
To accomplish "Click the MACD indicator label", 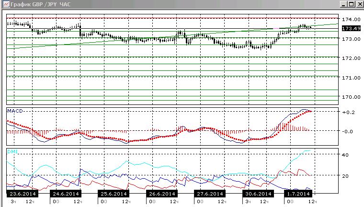I will (x=15, y=111).
